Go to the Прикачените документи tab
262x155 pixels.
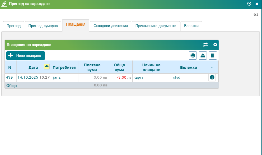pyautogui.click(x=156, y=26)
